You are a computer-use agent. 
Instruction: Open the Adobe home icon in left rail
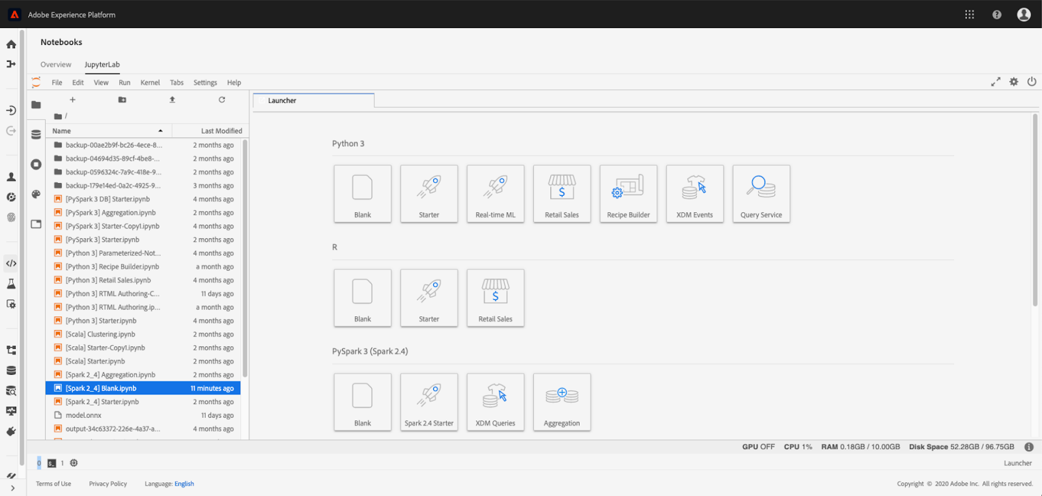(11, 44)
